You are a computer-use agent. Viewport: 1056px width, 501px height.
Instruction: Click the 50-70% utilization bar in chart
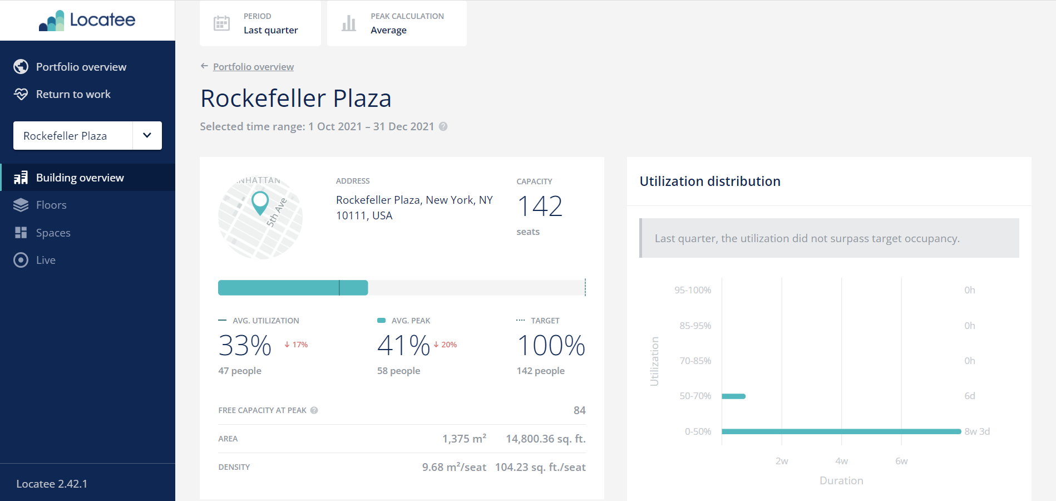733,396
